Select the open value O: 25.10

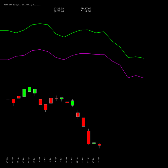click(x=59, y=11)
